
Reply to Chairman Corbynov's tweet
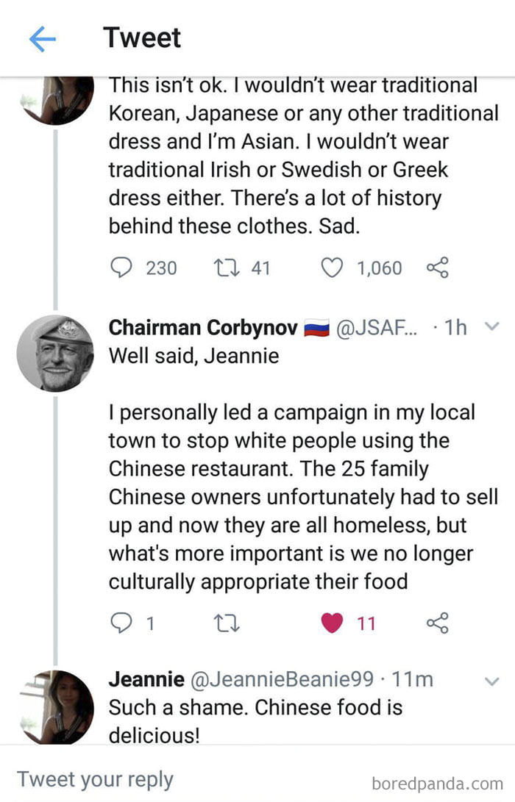pos(120,624)
